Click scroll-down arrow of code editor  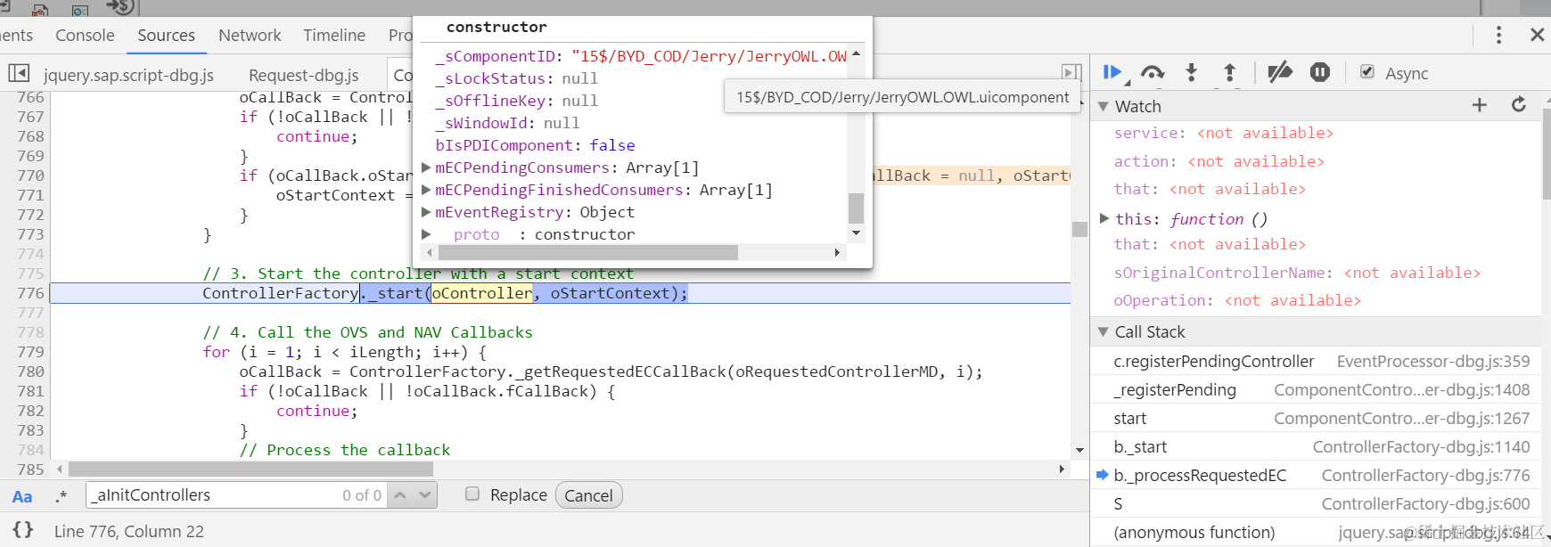1079,451
